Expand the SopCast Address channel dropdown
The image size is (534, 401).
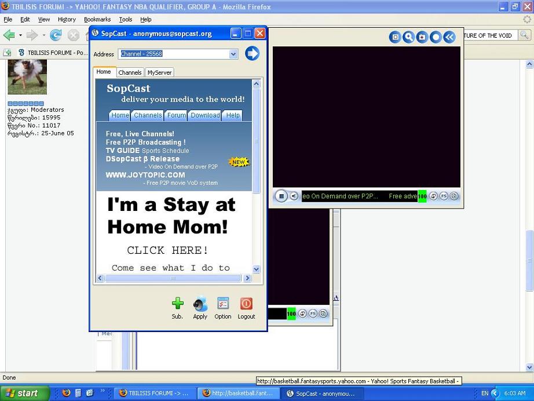233,54
